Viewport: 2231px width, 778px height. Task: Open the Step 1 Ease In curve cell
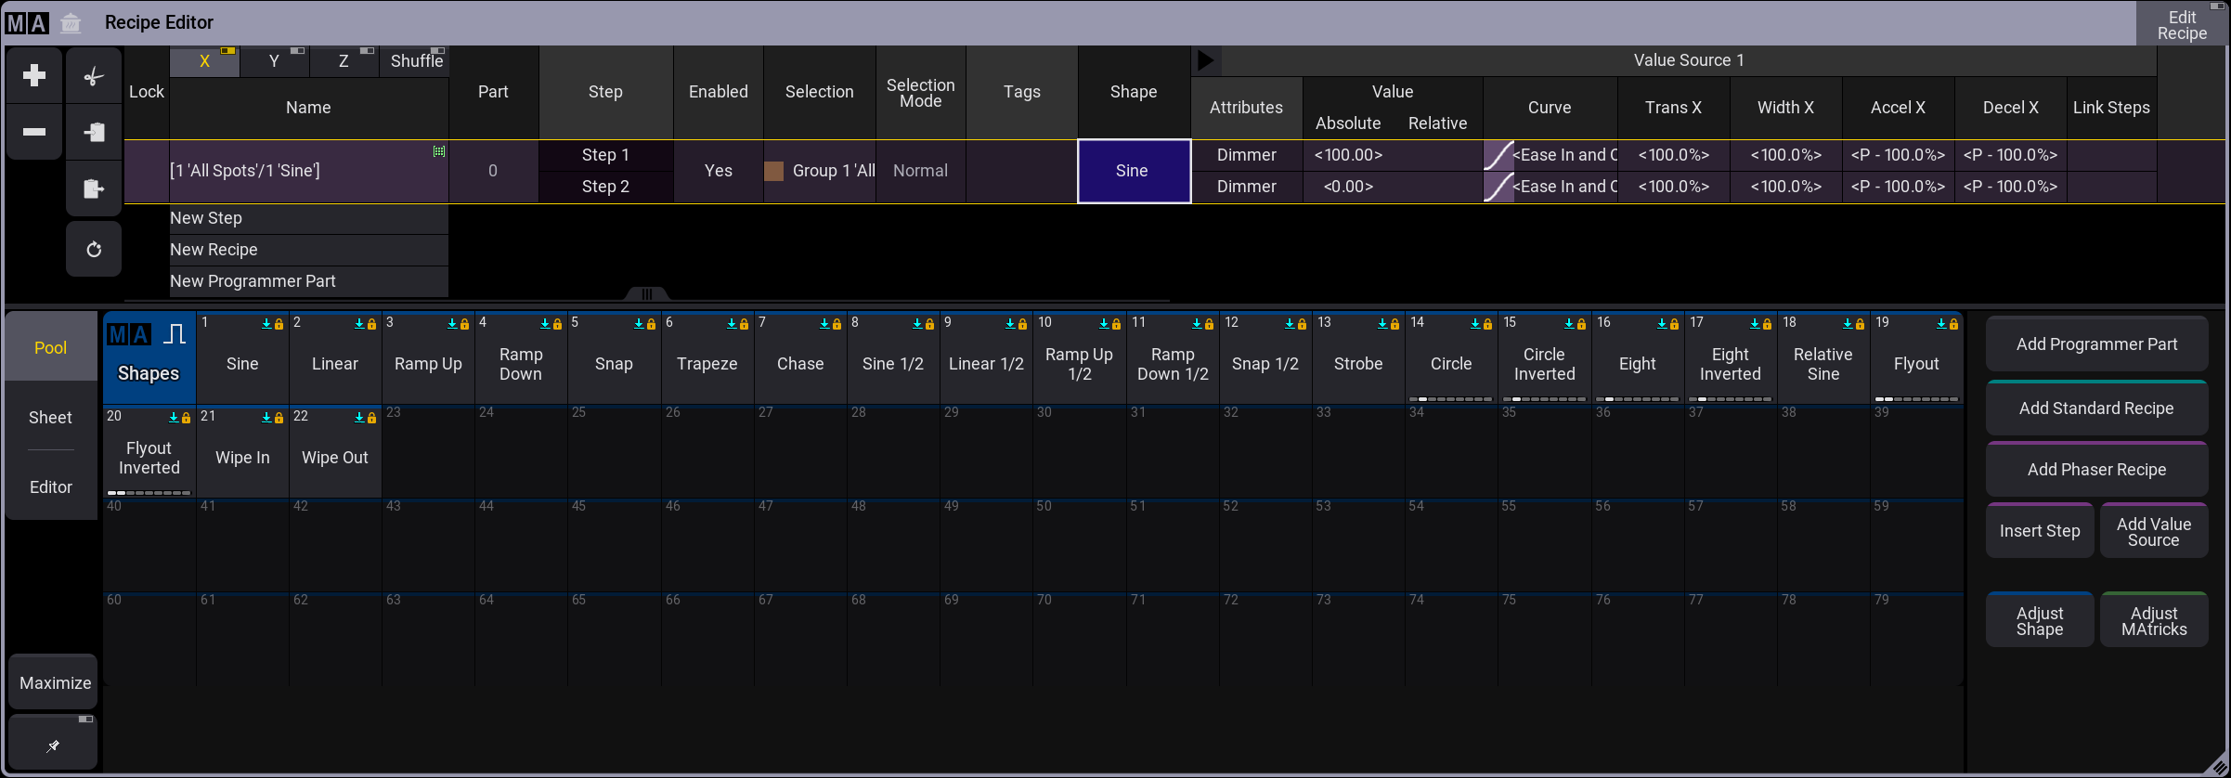[x=1550, y=155]
